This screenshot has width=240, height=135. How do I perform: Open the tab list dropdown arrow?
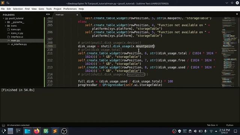click(x=237, y=14)
